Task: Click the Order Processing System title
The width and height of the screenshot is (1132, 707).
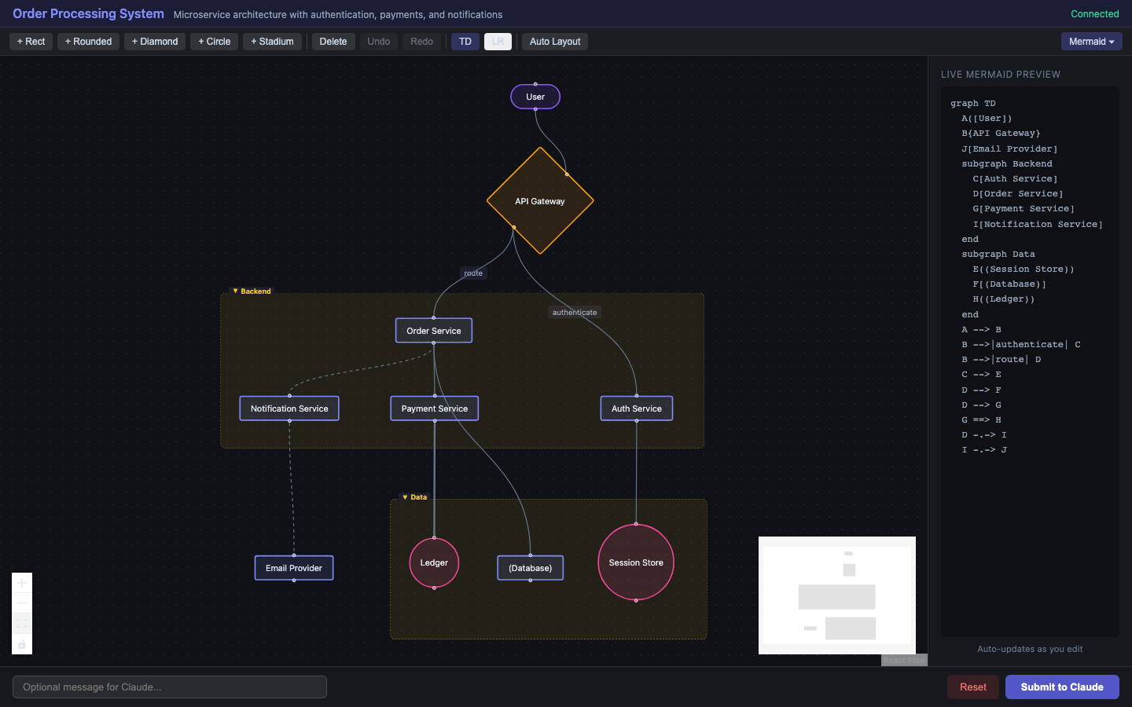Action: point(88,13)
